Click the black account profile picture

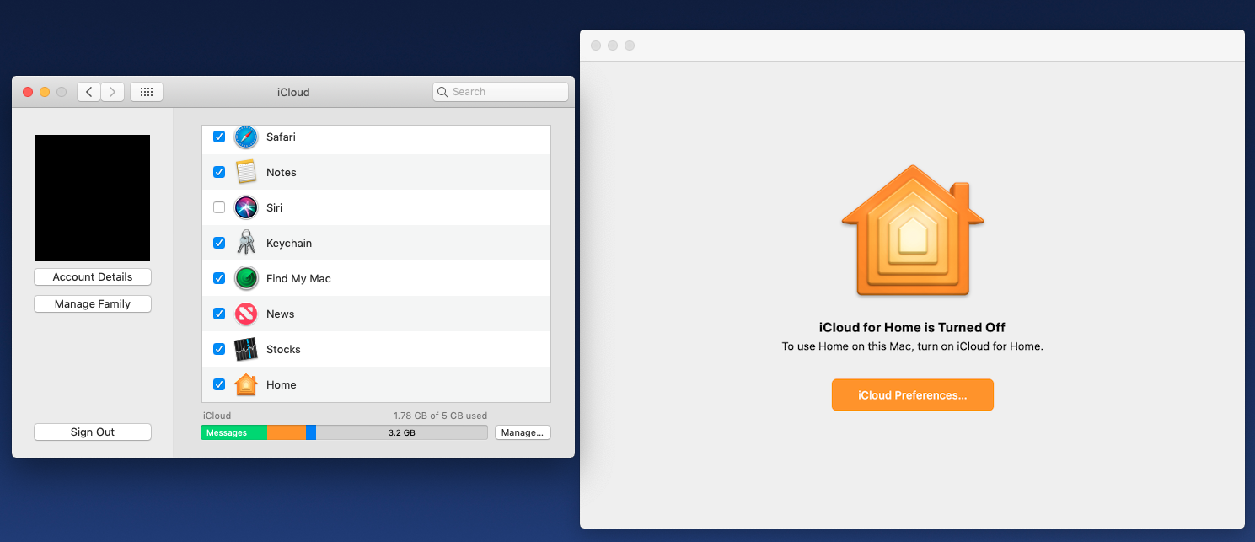tap(92, 198)
